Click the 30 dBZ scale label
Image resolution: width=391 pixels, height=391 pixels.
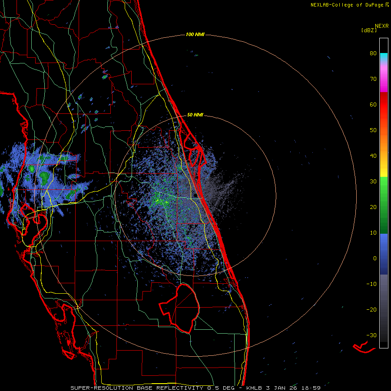[x=373, y=182]
